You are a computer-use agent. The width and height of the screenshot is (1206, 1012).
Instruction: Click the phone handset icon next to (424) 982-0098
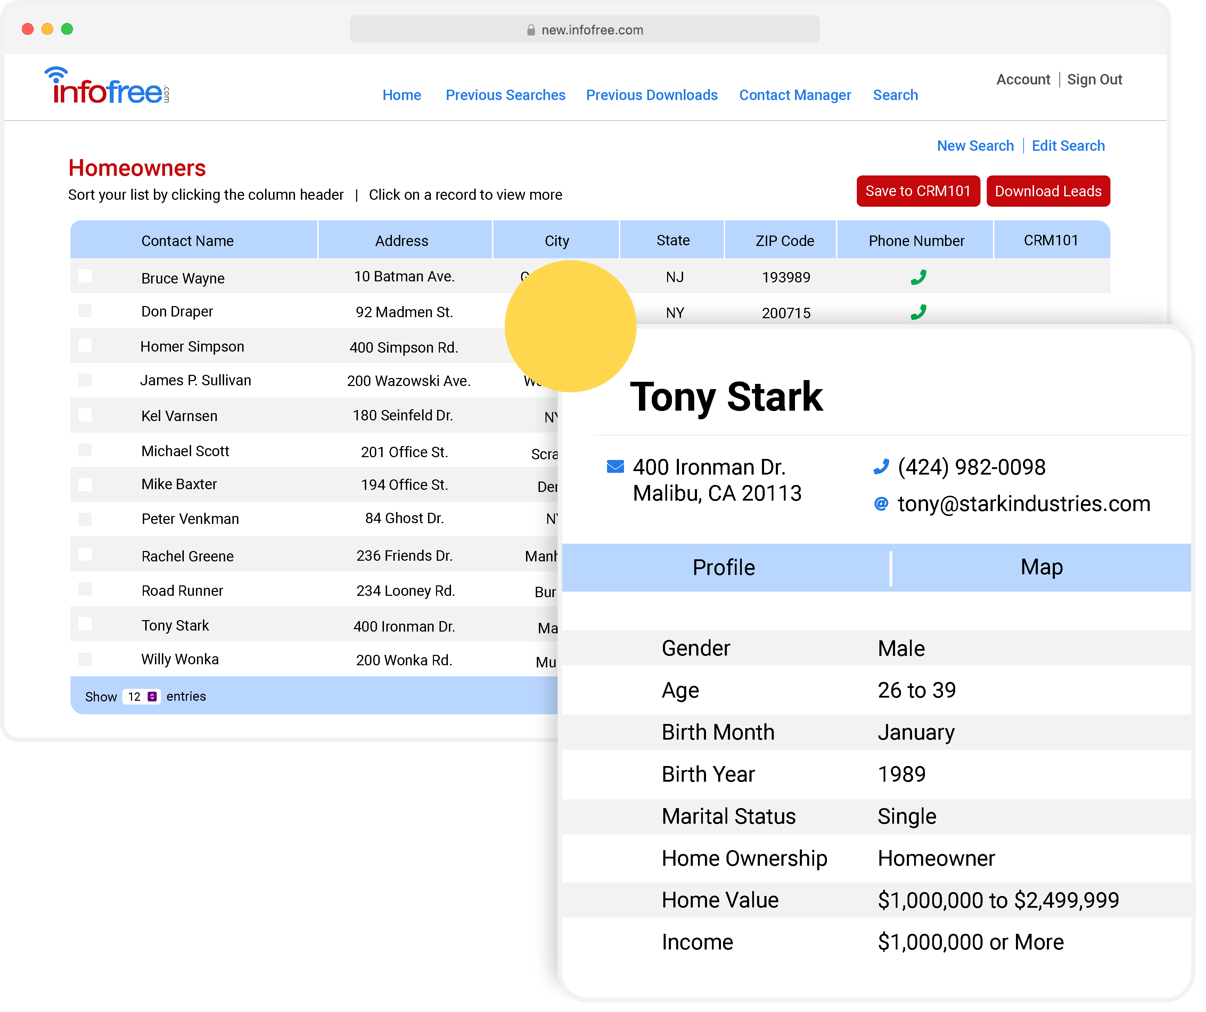[881, 466]
